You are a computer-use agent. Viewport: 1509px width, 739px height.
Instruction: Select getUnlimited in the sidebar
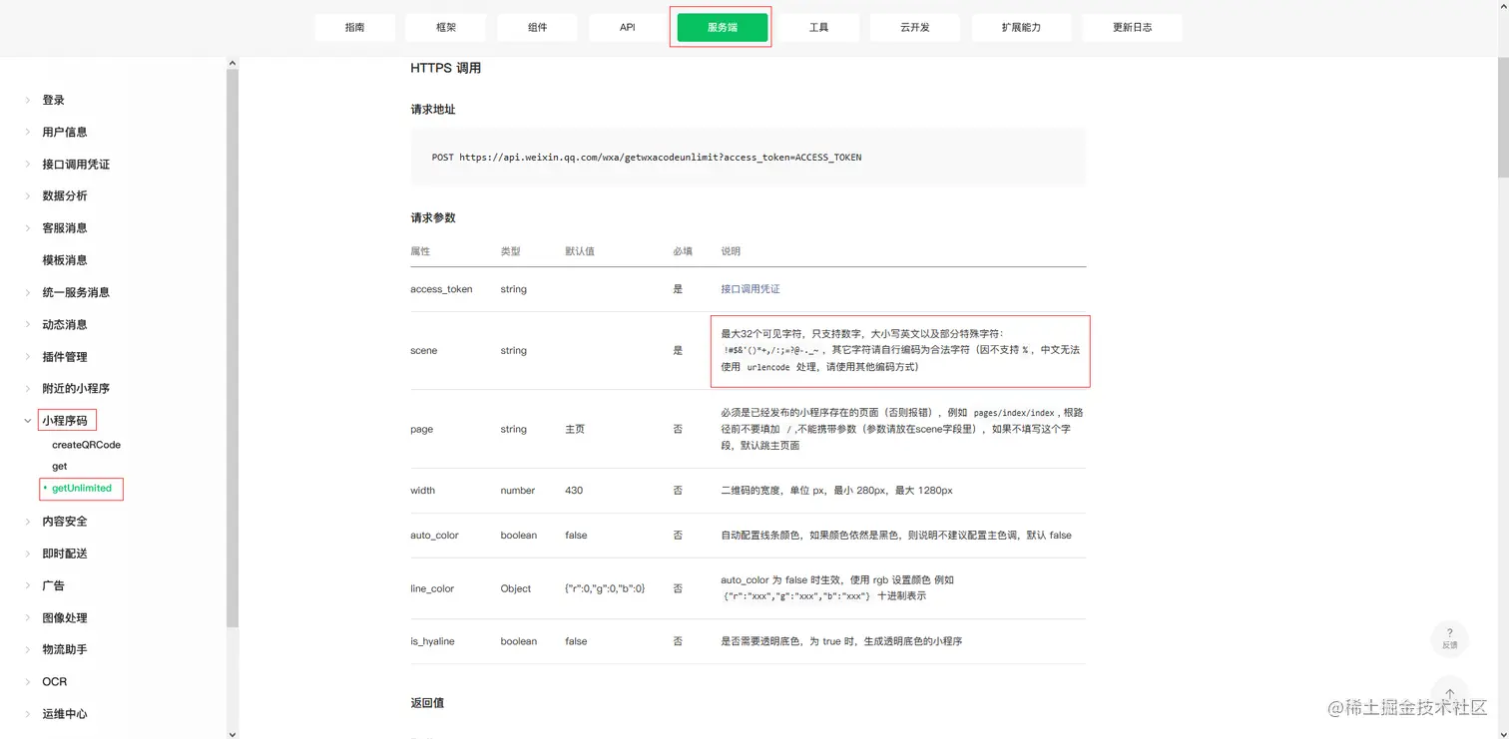(x=82, y=489)
